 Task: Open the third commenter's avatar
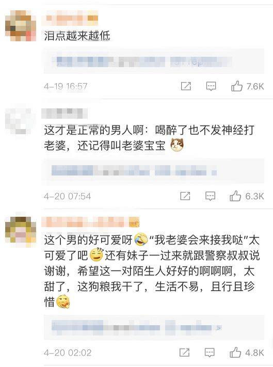21,232
